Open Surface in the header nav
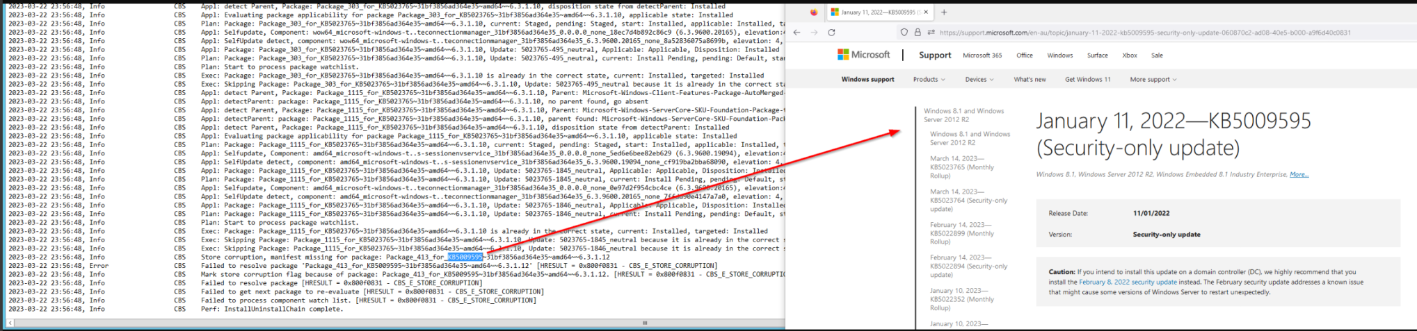1417x331 pixels. 1098,56
